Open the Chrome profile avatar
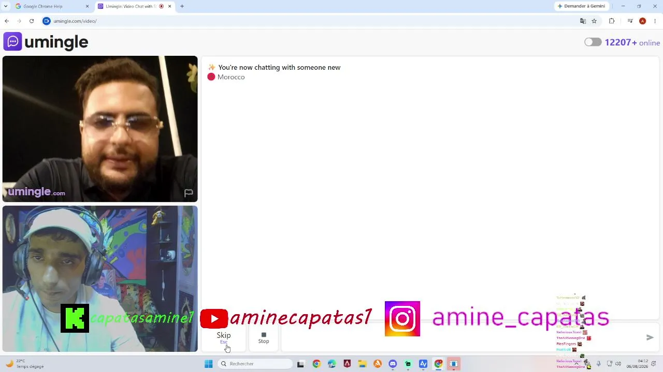Screen dimensions: 663x372 click(642, 21)
